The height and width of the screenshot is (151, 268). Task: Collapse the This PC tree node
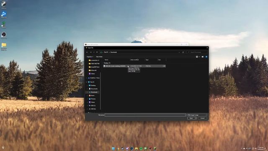[x=87, y=82]
